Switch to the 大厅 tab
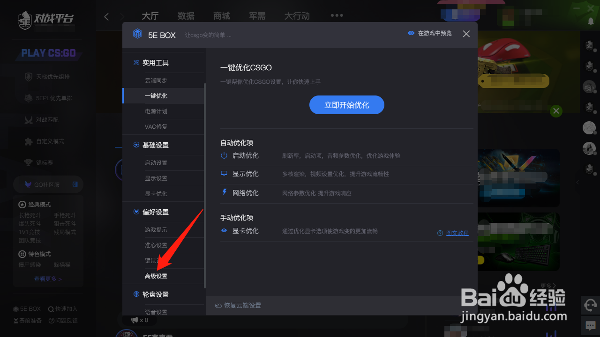The height and width of the screenshot is (337, 600). click(150, 16)
